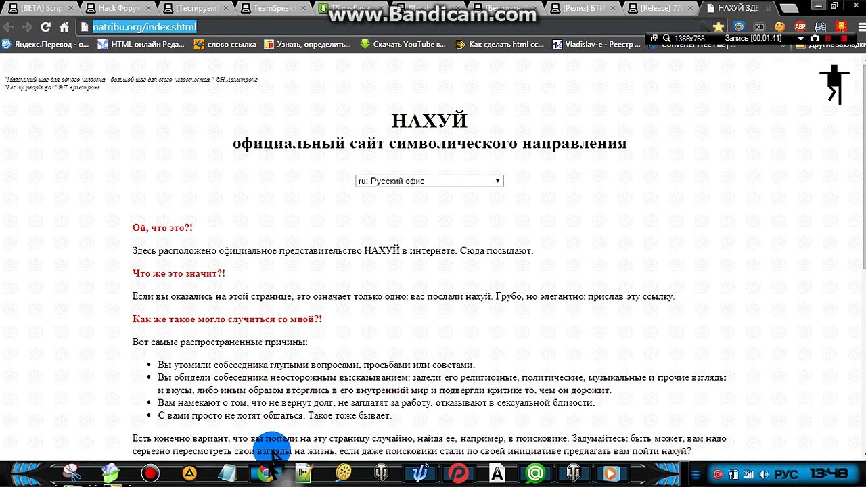Open the AIMP orange triangle taskbar icon

pyautogui.click(x=189, y=473)
